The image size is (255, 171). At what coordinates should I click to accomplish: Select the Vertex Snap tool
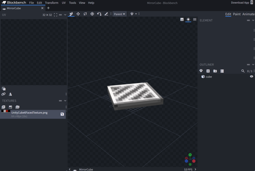(x=99, y=14)
